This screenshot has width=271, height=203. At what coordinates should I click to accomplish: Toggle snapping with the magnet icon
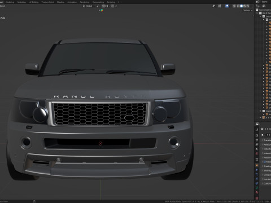[x=103, y=6]
